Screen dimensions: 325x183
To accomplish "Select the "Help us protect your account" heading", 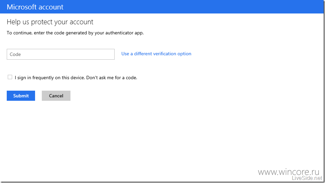I will [x=50, y=22].
